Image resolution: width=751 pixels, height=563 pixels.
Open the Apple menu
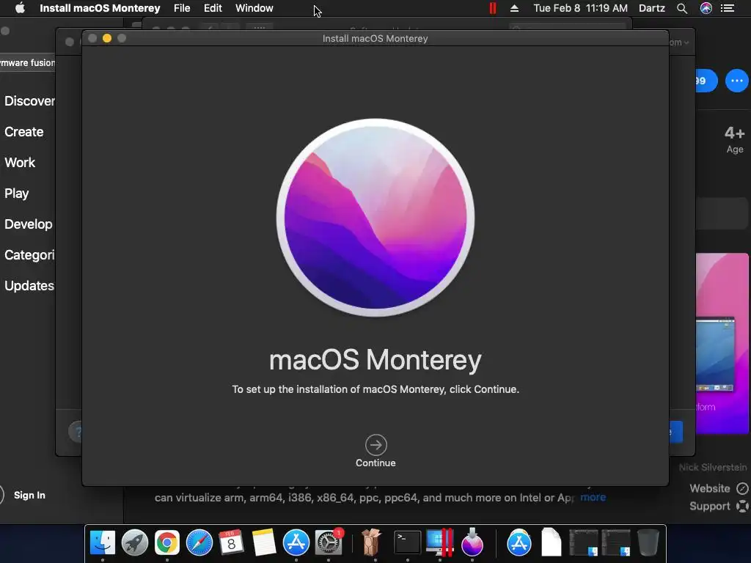point(20,8)
